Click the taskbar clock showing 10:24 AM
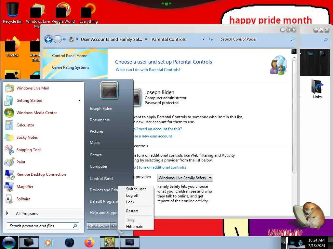 [x=316, y=243]
